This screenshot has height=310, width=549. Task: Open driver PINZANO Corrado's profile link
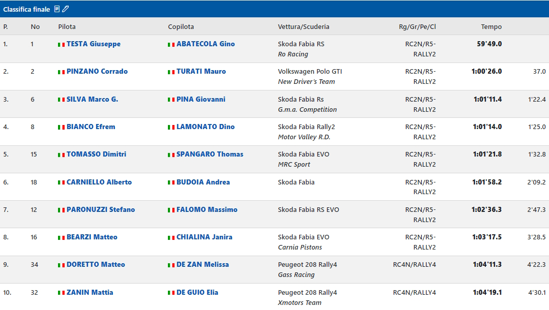tap(97, 71)
